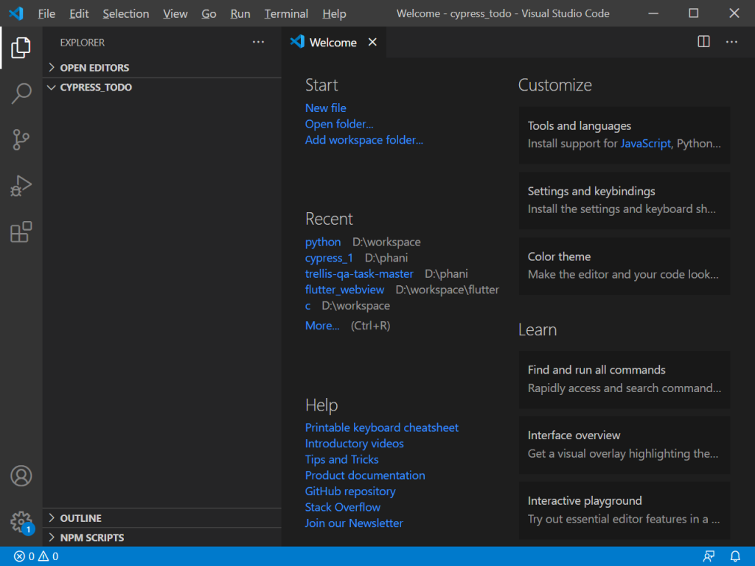Open the notifications bell in status bar
The width and height of the screenshot is (755, 566).
[x=735, y=556]
